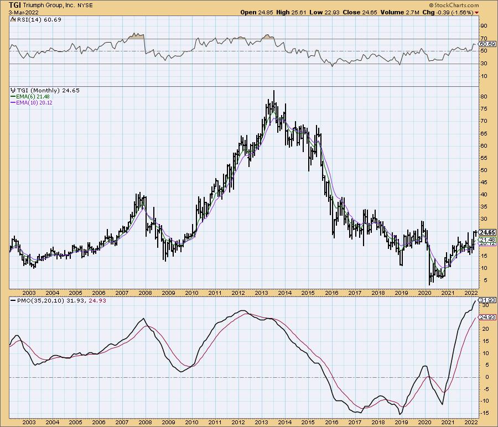Image resolution: width=498 pixels, height=427 pixels.
Task: Select the bold TGI ticker symbol
Action: tap(15, 5)
